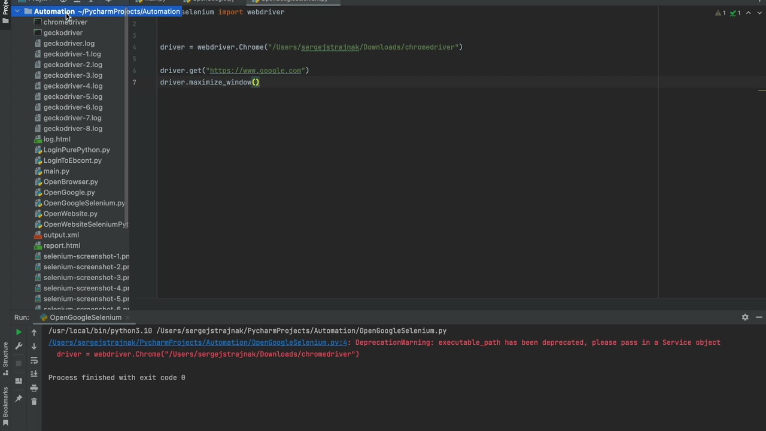Select output.xml file

point(61,235)
